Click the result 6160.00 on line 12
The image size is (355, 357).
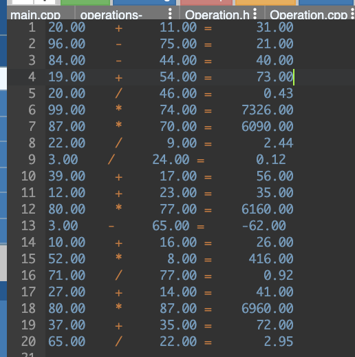[x=268, y=210]
